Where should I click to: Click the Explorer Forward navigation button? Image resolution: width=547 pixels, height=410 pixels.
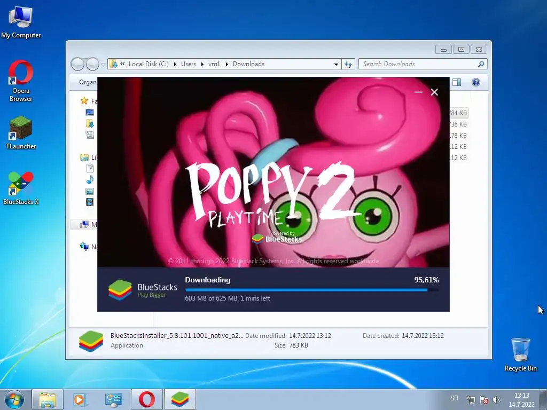click(x=92, y=64)
